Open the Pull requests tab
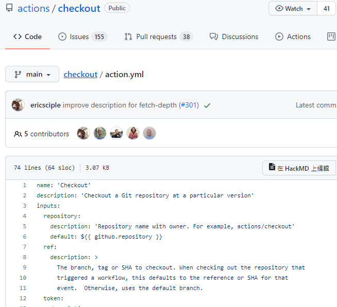 [159, 37]
